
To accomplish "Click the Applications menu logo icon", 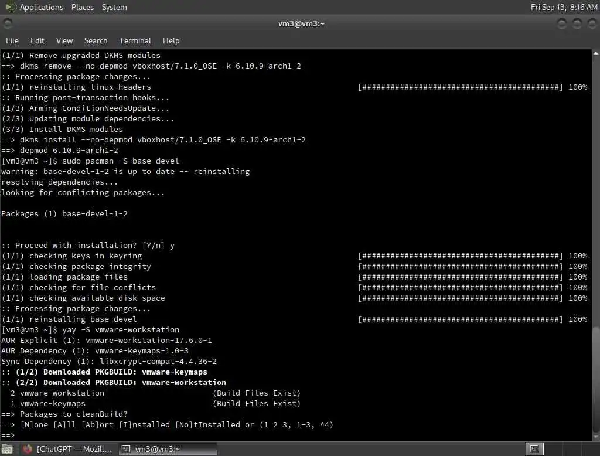I will pos(11,7).
